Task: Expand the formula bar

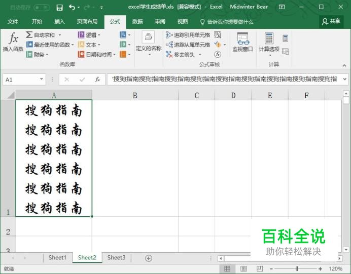Action: [345, 79]
